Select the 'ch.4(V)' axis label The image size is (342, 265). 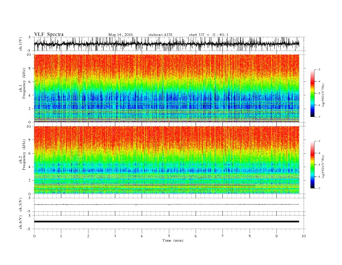[21, 222]
